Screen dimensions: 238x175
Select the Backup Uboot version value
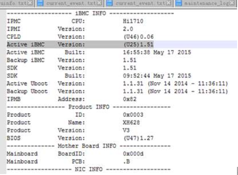tap(175, 91)
